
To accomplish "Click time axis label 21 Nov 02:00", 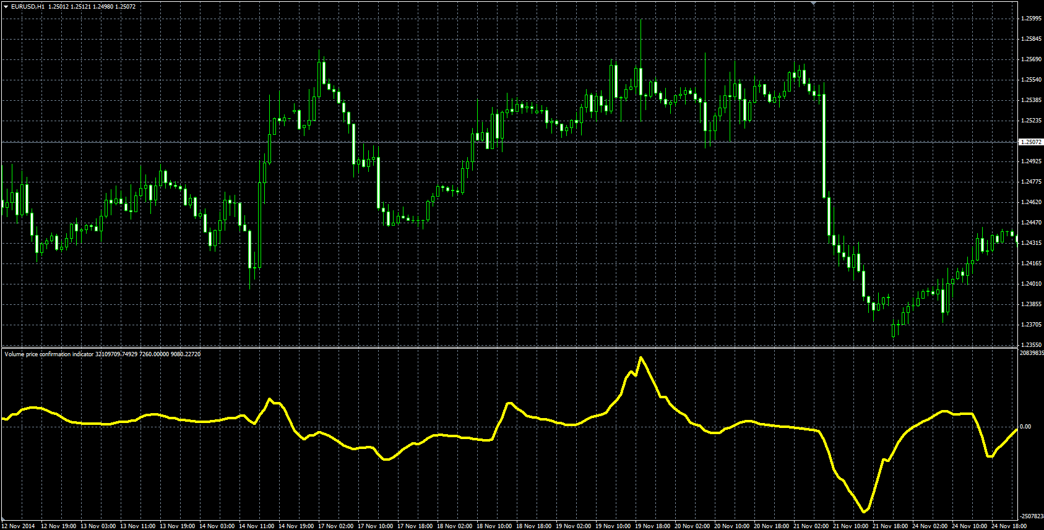I will (811, 526).
